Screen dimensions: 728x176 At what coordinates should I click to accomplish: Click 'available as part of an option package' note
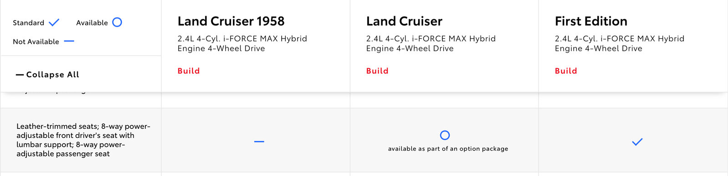click(448, 149)
